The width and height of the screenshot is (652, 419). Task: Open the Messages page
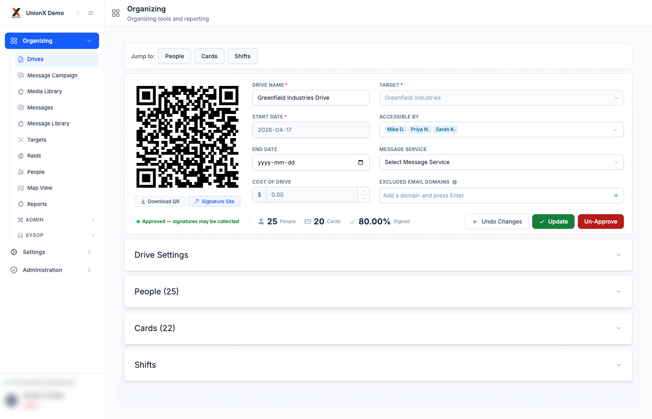pyautogui.click(x=57, y=107)
